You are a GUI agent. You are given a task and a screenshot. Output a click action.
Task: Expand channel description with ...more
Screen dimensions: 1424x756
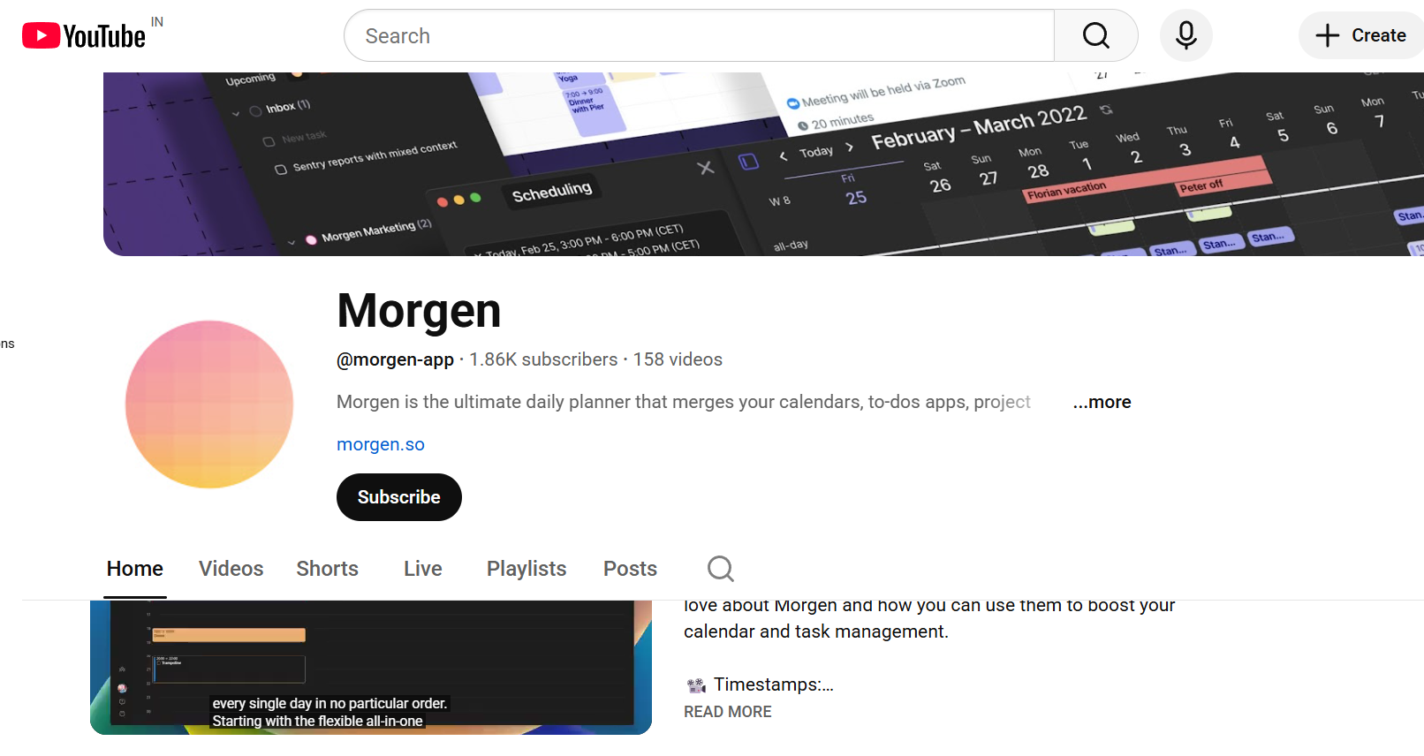pyautogui.click(x=1102, y=402)
